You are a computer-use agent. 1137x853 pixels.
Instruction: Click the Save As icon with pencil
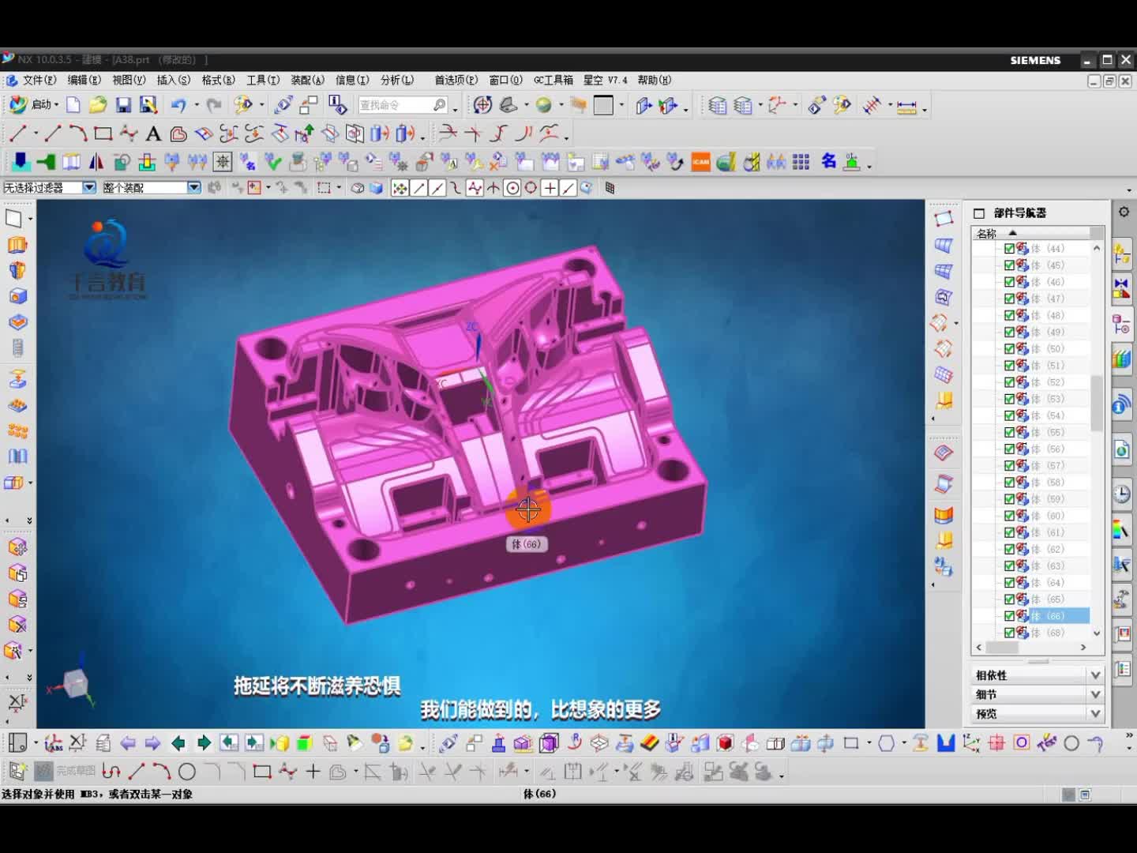[148, 105]
